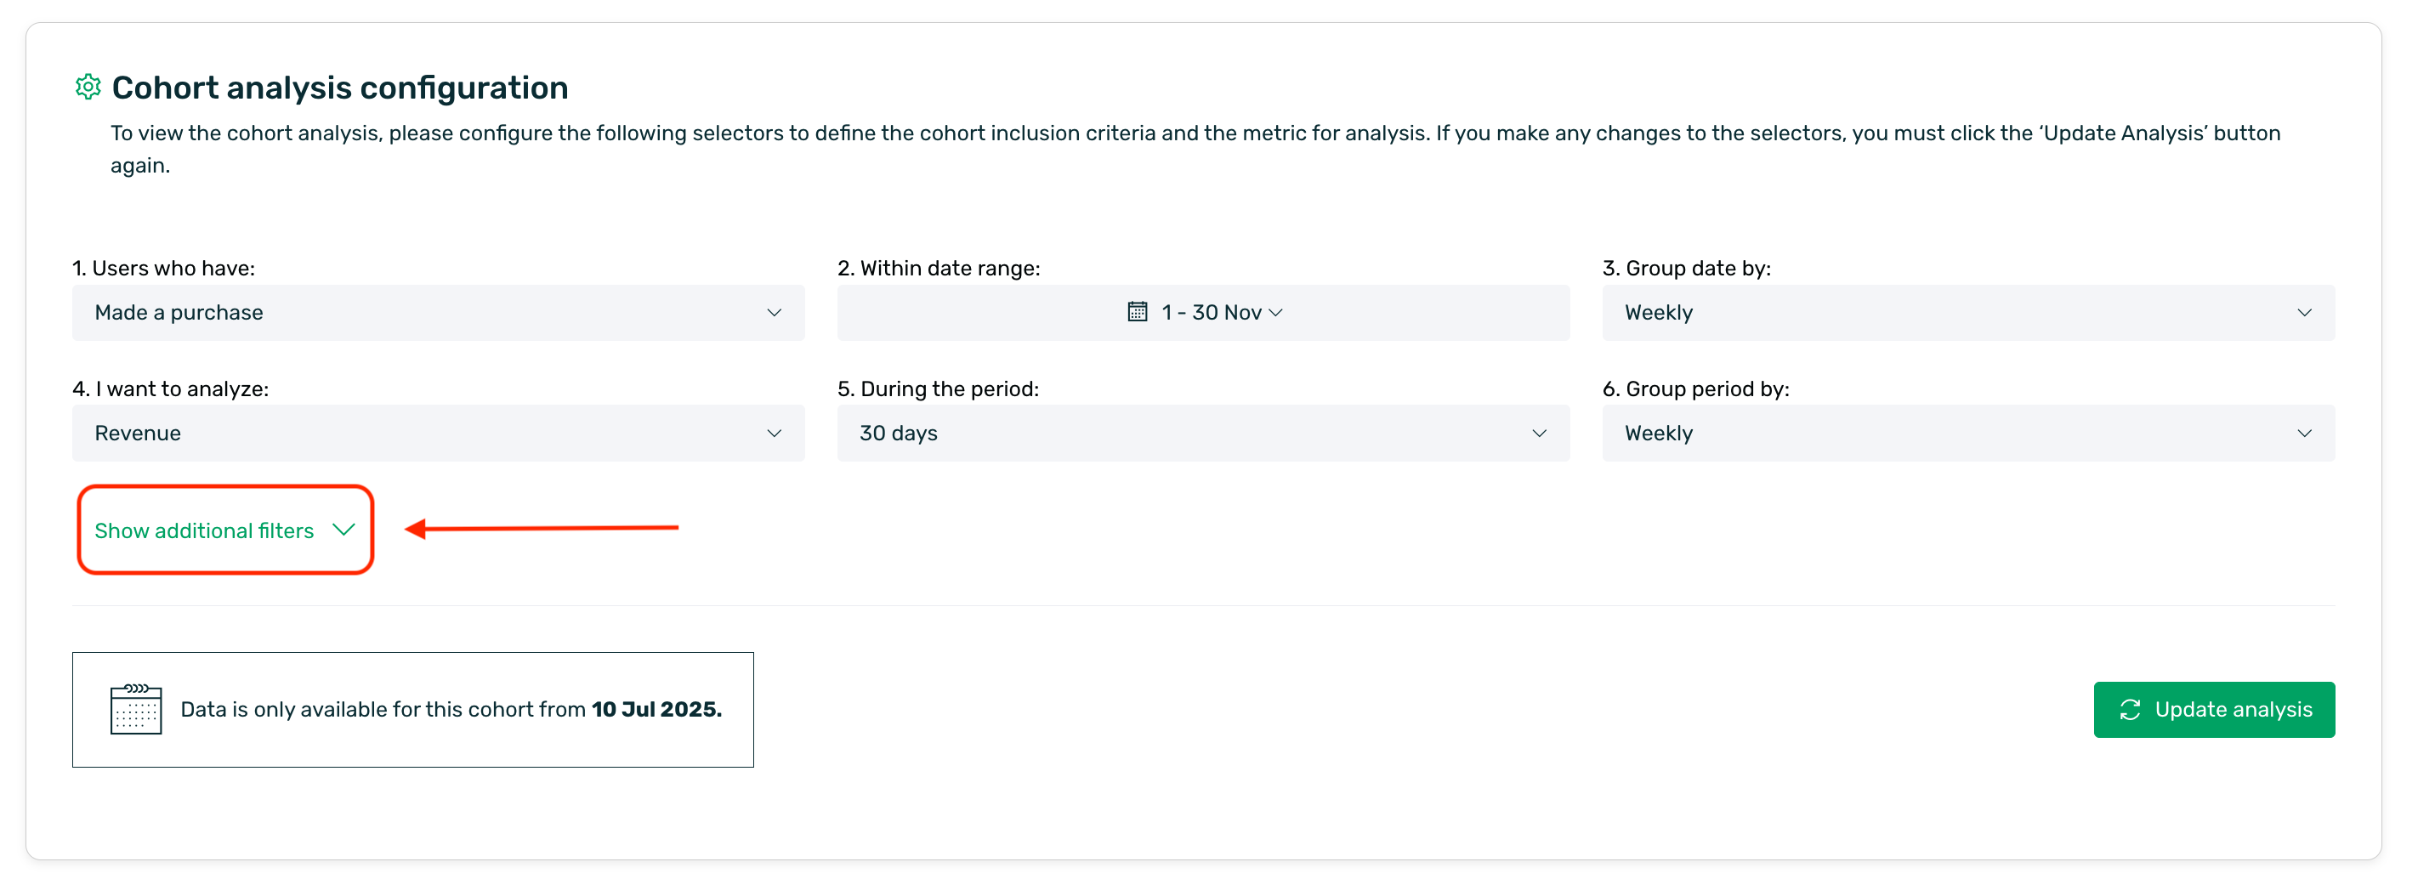Screen dimensions: 2418x896
Task: Click the chevron arrow in the Revenue field
Action: (x=774, y=434)
